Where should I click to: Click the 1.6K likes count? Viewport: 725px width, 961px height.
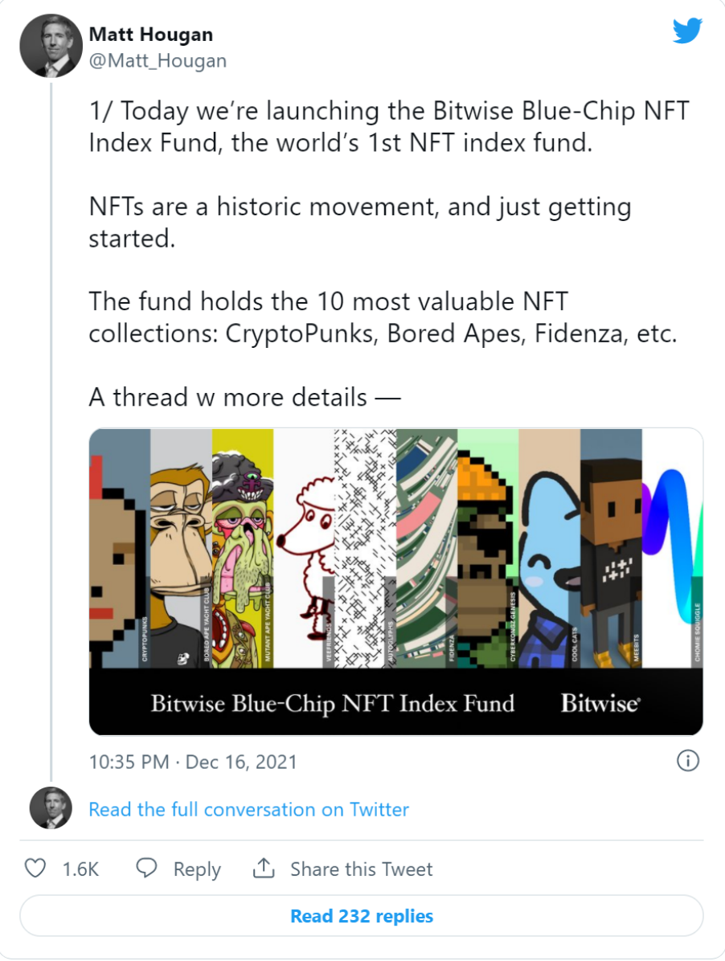coord(80,869)
